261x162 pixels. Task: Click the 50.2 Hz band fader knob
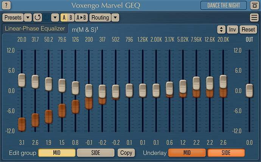pos(48,84)
